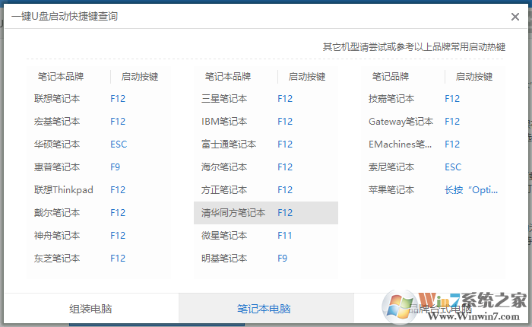Screen dimensions: 532x327
Task: Select the 微星笔记本 row
Action: point(266,235)
